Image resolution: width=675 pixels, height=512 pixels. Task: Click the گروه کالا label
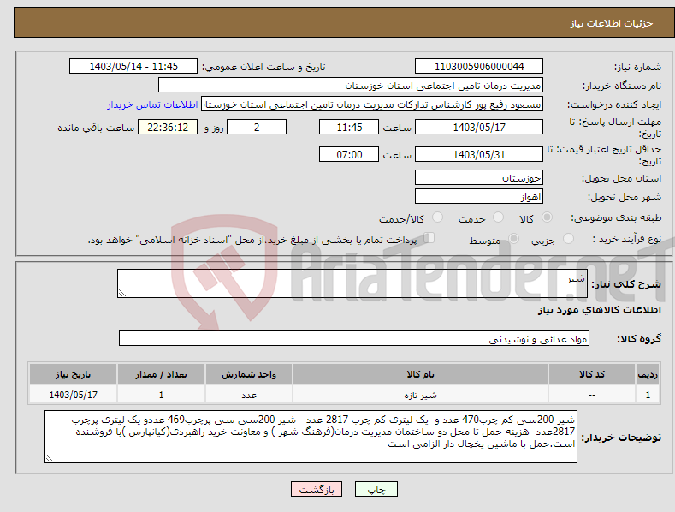pos(639,339)
